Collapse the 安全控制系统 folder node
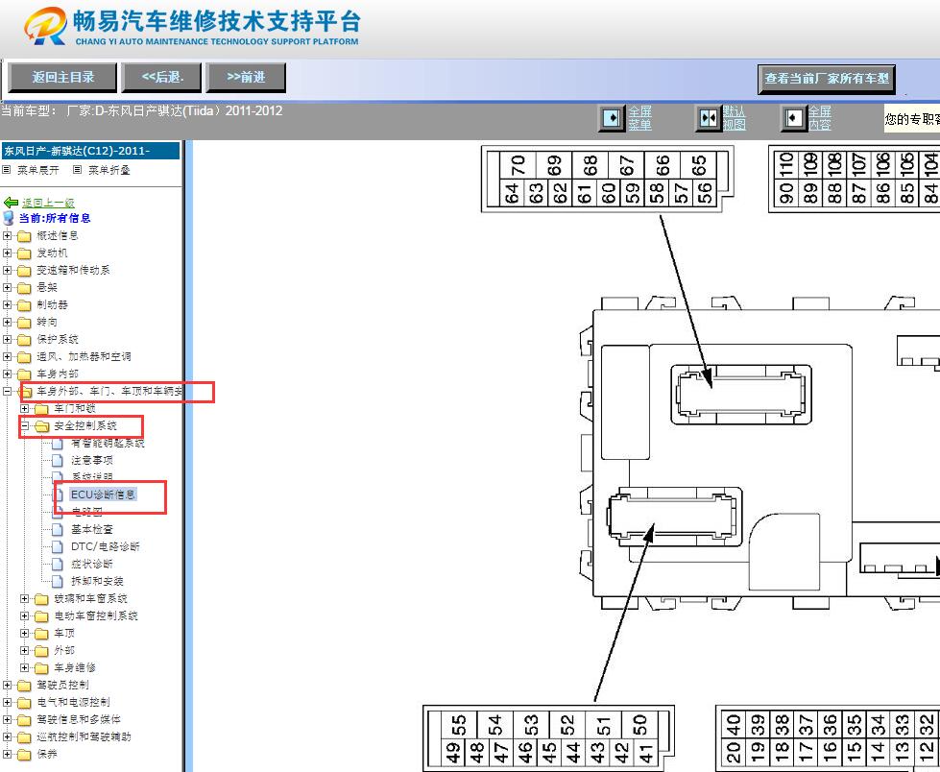This screenshot has height=772, width=940. [x=25, y=426]
